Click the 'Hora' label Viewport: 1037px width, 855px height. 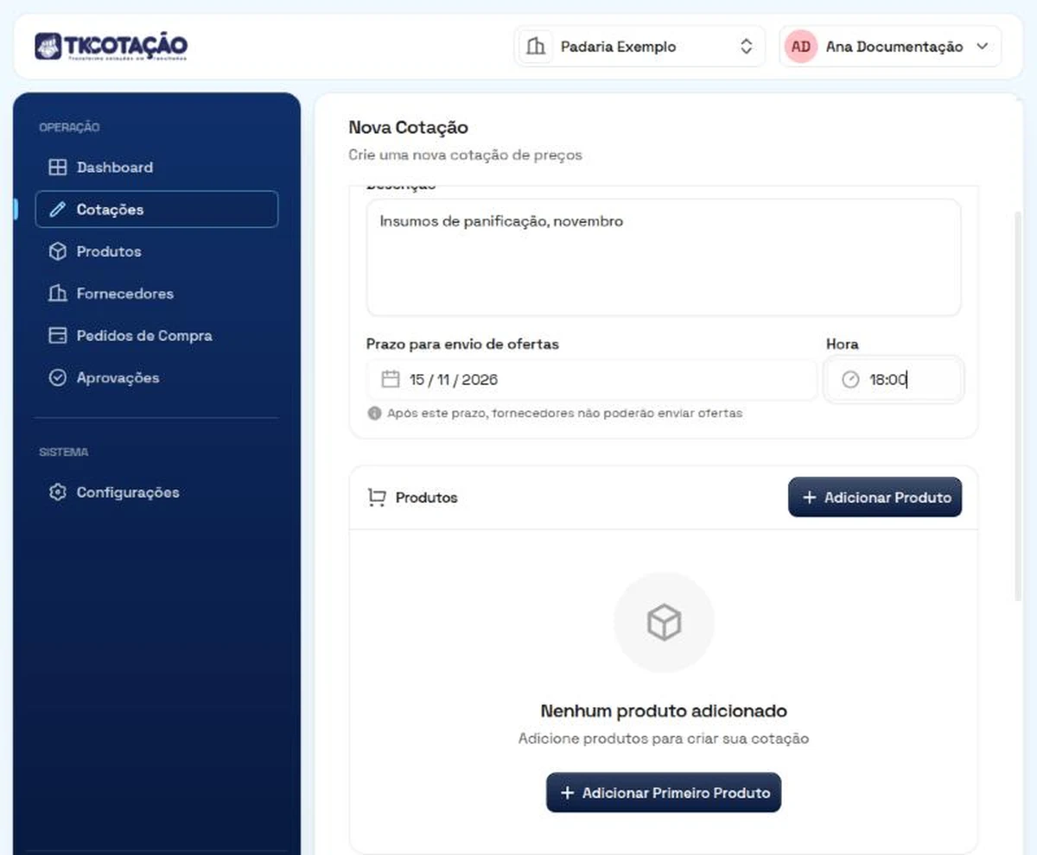[843, 344]
